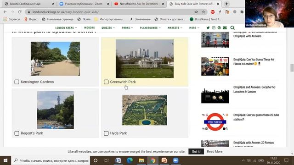Bookmark this page with the star icon
This screenshot has width=294, height=165.
[x=204, y=12]
